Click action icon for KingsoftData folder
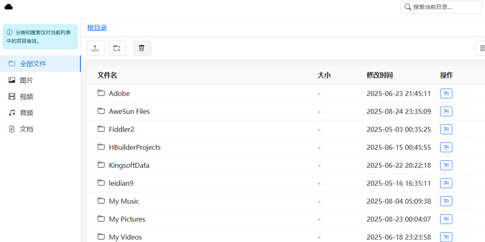This screenshot has height=242, width=485. tap(446, 165)
